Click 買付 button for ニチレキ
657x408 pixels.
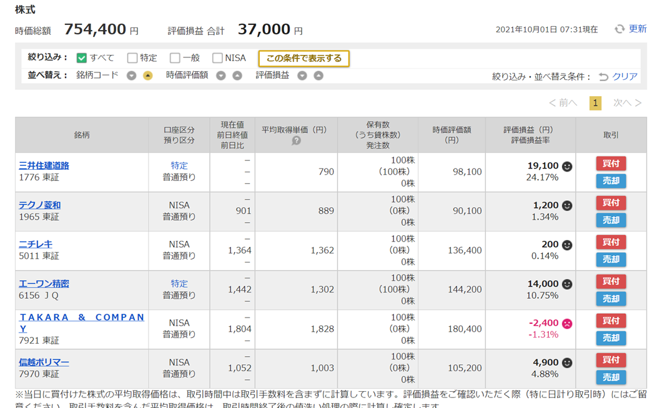point(611,242)
